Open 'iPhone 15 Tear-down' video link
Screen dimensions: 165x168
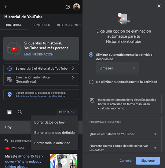tap(24, 161)
